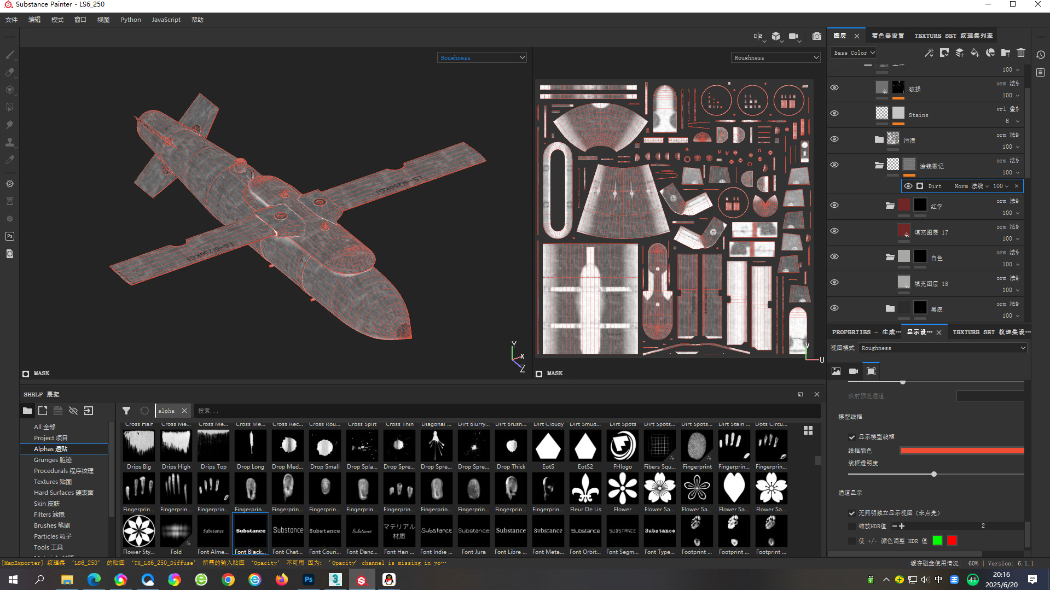Image resolution: width=1050 pixels, height=590 pixels.
Task: Open the viewport camera settings icon
Action: [794, 36]
